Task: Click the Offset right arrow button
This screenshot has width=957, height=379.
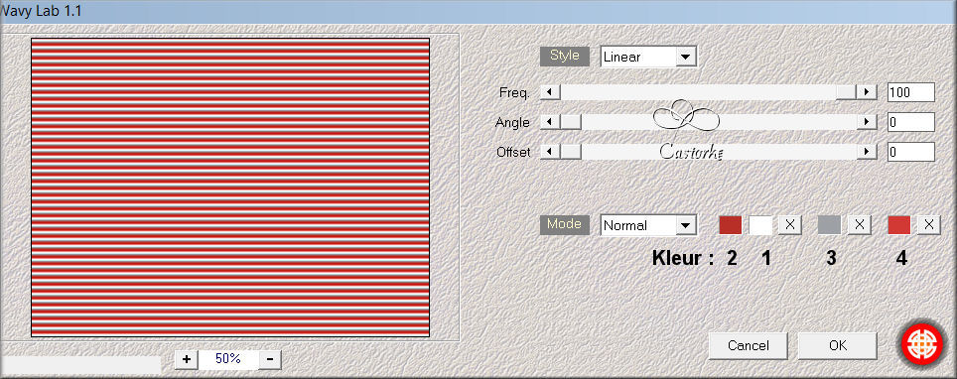Action: (x=867, y=152)
